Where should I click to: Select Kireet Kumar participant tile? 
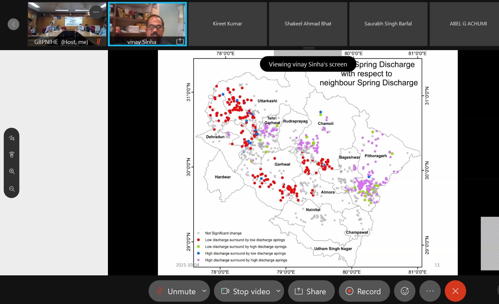[228, 24]
